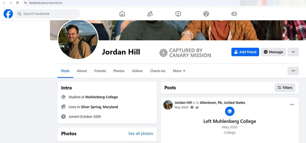
Task: Click the search magnifier icon
Action: tap(20, 14)
